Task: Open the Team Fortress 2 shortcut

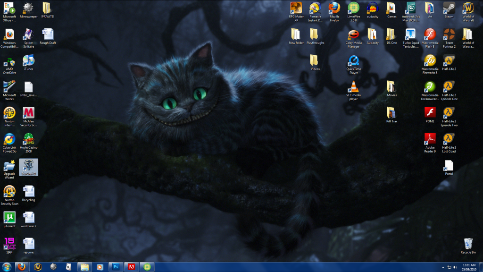Action: coord(449,38)
